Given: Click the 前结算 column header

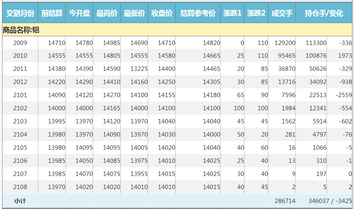Looking at the screenshot, I should 52,13.
